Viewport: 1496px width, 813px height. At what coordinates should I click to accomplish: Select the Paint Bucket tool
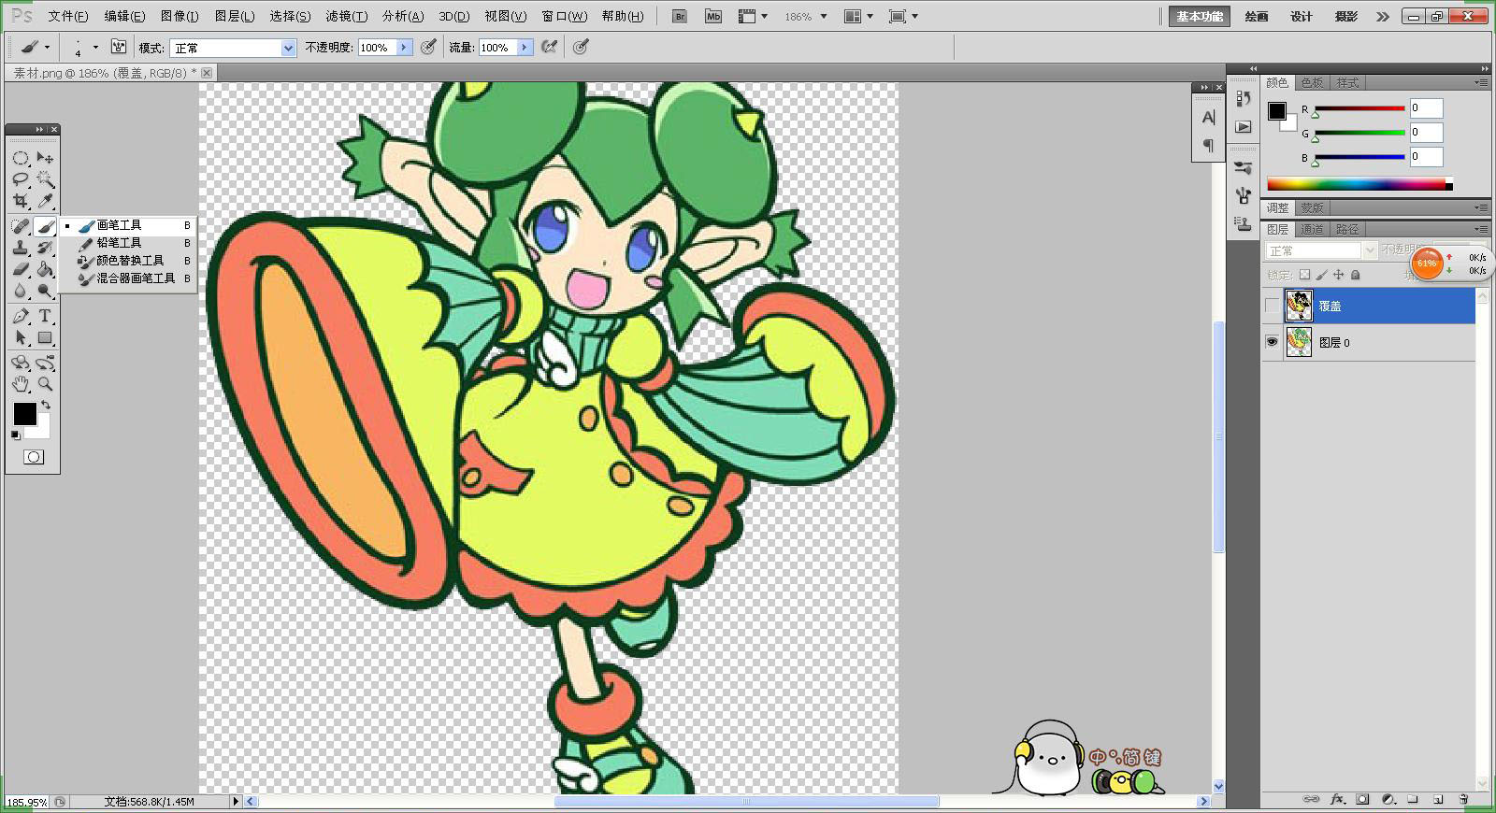45,269
